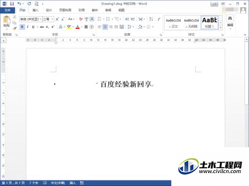The width and height of the screenshot is (249, 186).
Task: Open the change case Aa dropdown
Action: pyautogui.click(x=71, y=19)
